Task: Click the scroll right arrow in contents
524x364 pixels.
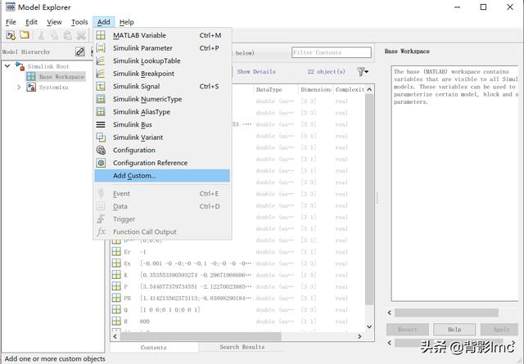Action: click(359, 336)
